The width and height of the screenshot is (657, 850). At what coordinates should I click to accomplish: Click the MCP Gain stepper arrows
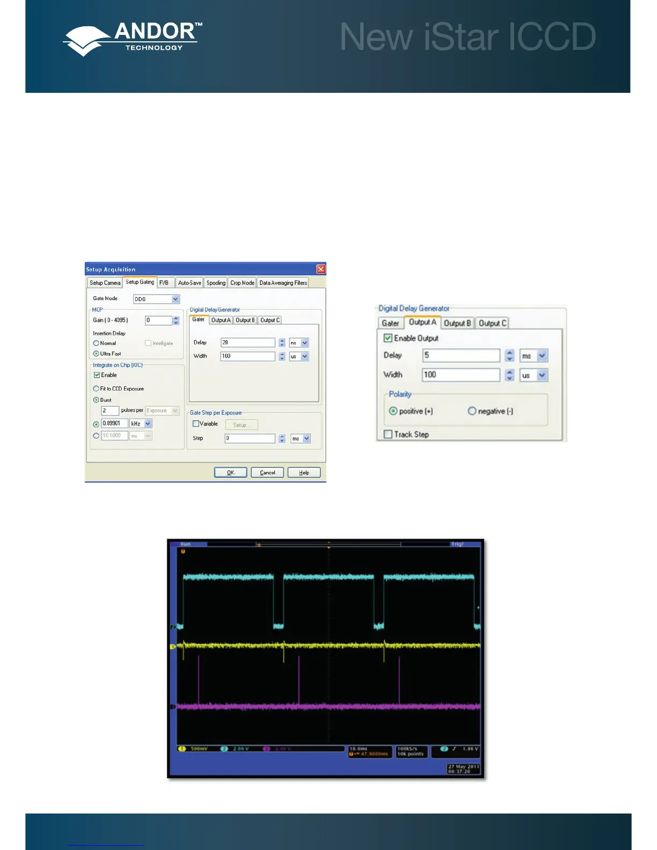[x=176, y=320]
